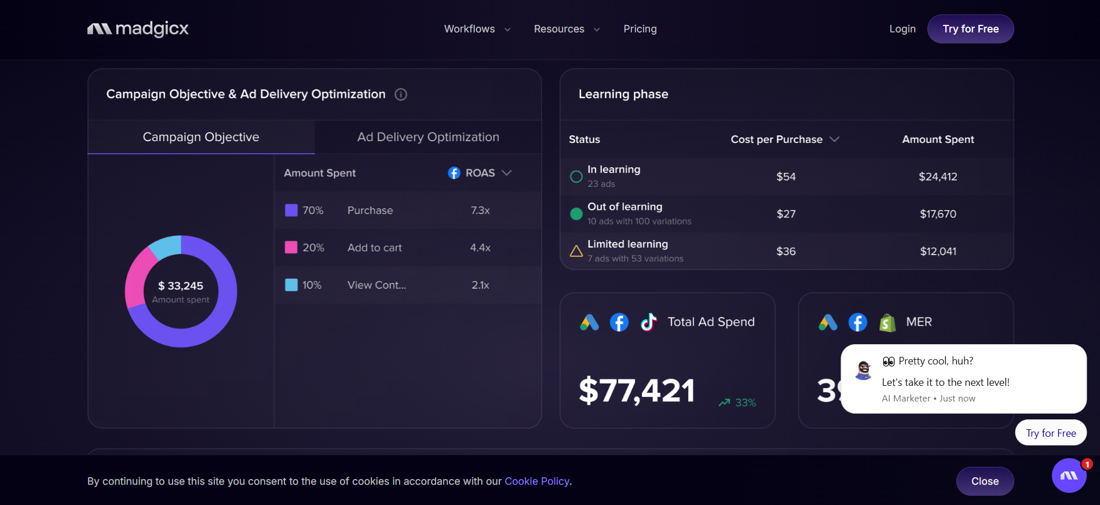Click the 7.3x ROAS value
The image size is (1100, 505).
(x=480, y=211)
